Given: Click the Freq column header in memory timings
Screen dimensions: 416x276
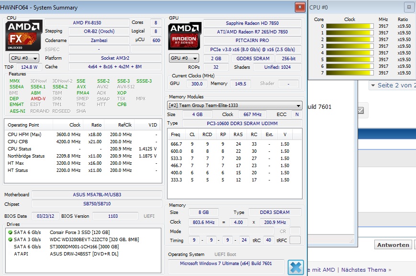Looking at the screenshot, I should [x=177, y=135].
